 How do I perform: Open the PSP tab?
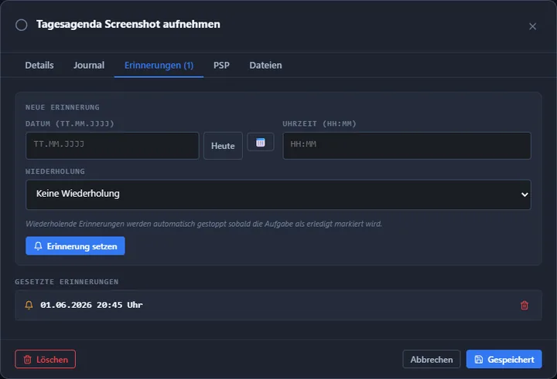(x=221, y=66)
